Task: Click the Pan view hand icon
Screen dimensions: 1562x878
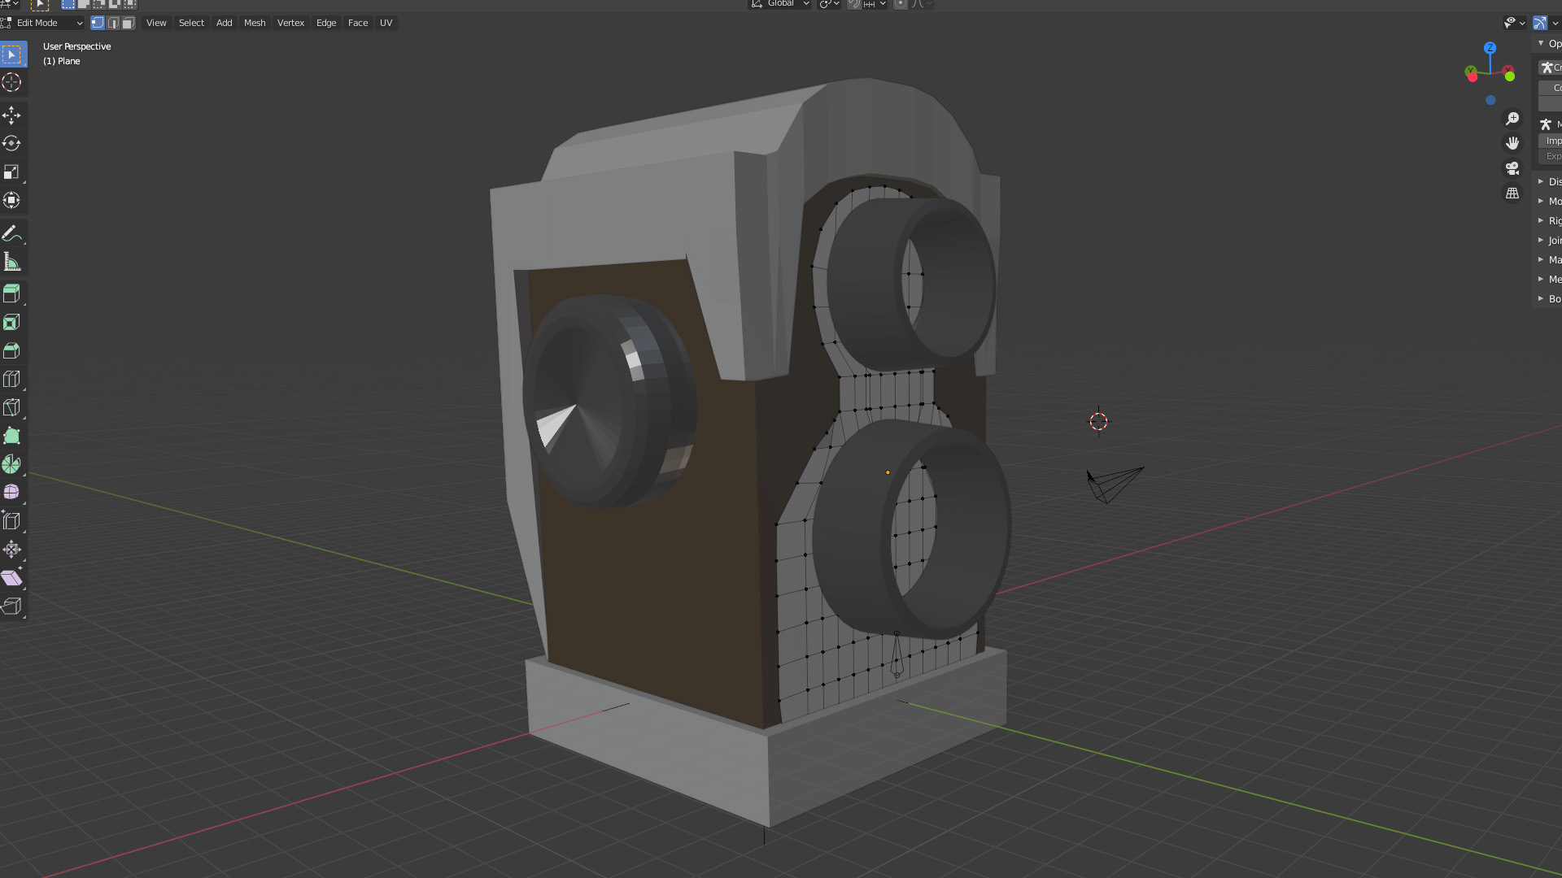Action: pos(1512,143)
